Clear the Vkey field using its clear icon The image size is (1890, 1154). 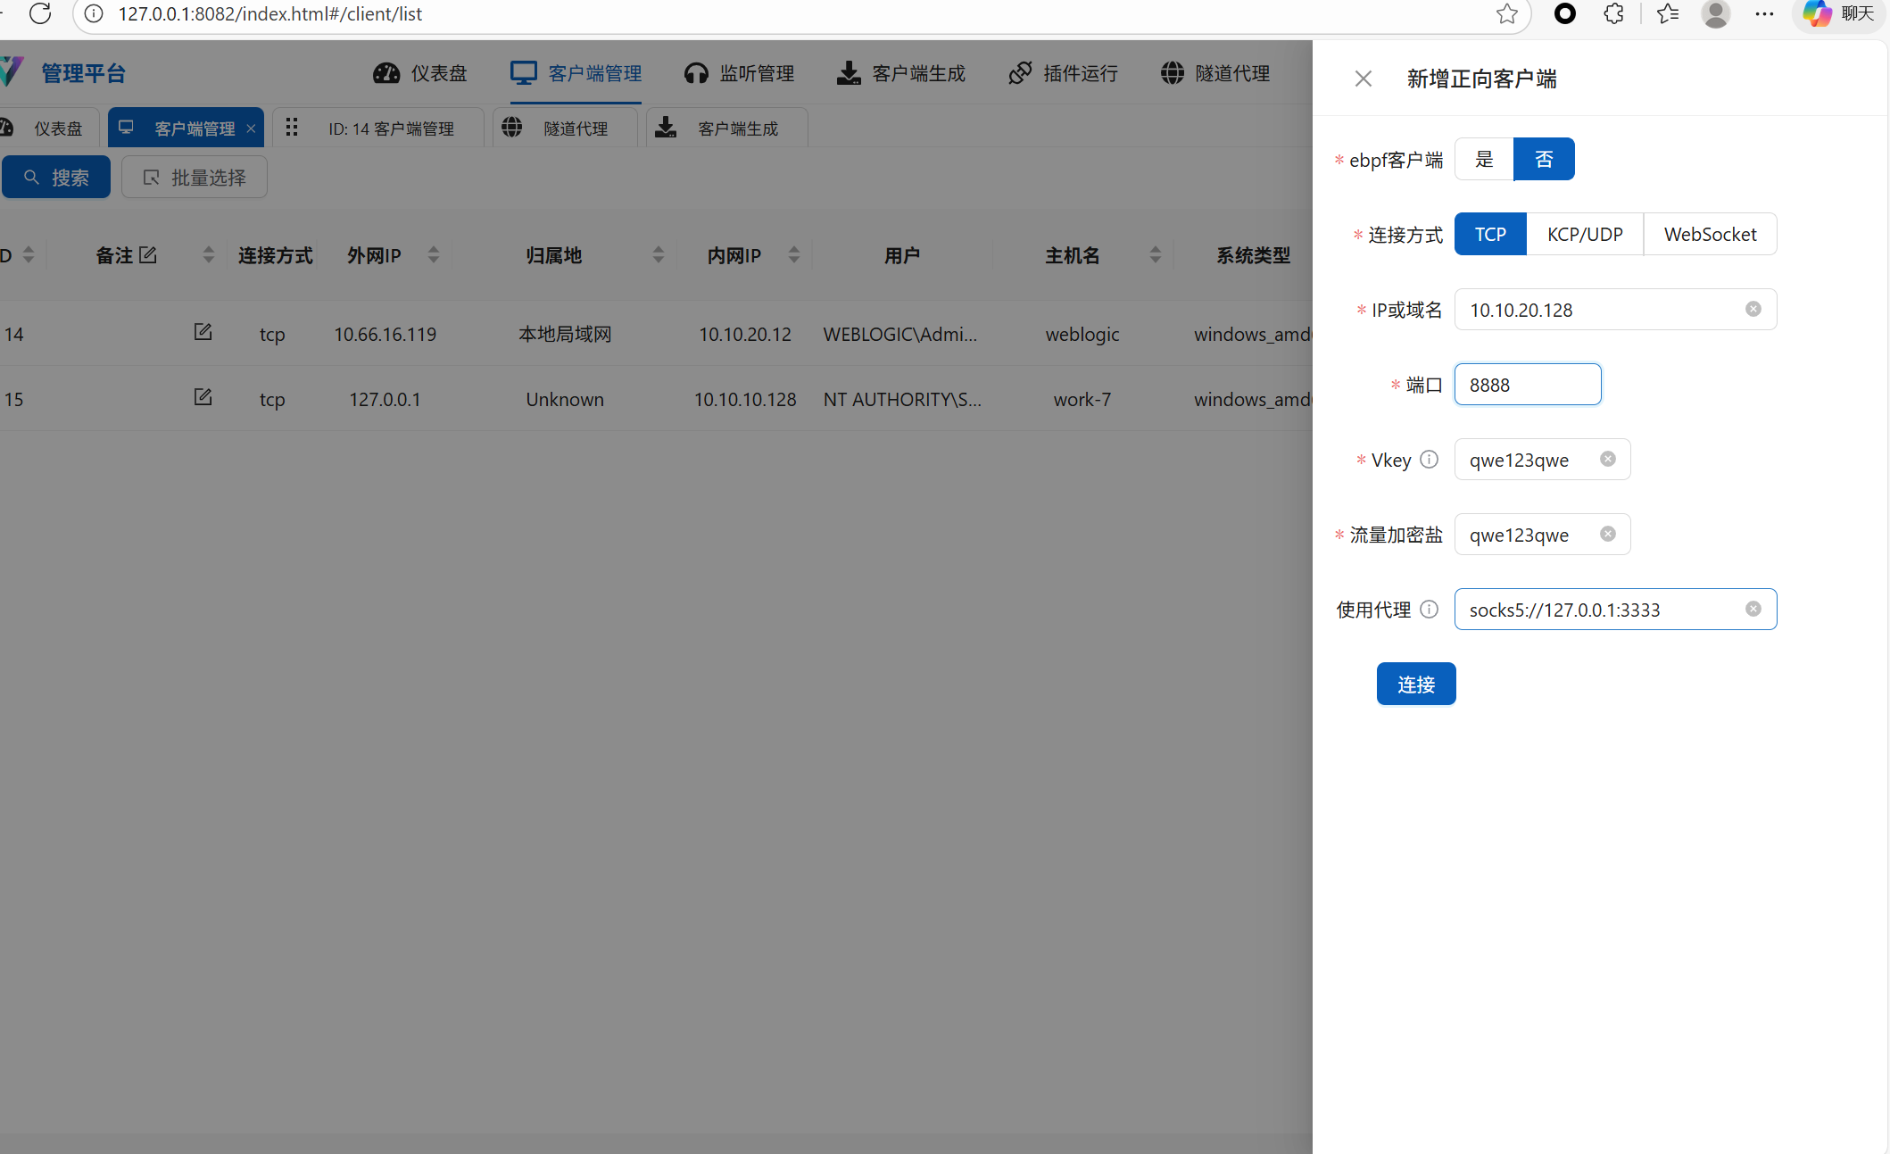(1607, 459)
